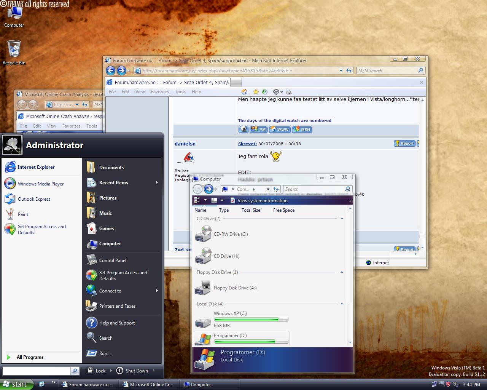The height and width of the screenshot is (390, 487).
Task: Select CD-RW Drive (G:)
Action: pyautogui.click(x=221, y=234)
